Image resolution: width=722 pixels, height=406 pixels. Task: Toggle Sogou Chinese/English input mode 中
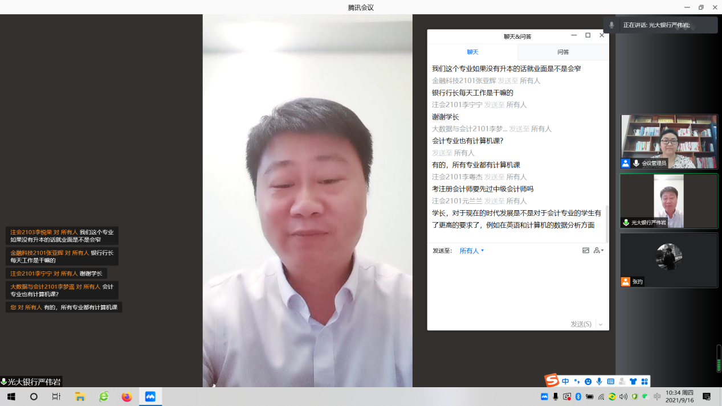point(565,382)
